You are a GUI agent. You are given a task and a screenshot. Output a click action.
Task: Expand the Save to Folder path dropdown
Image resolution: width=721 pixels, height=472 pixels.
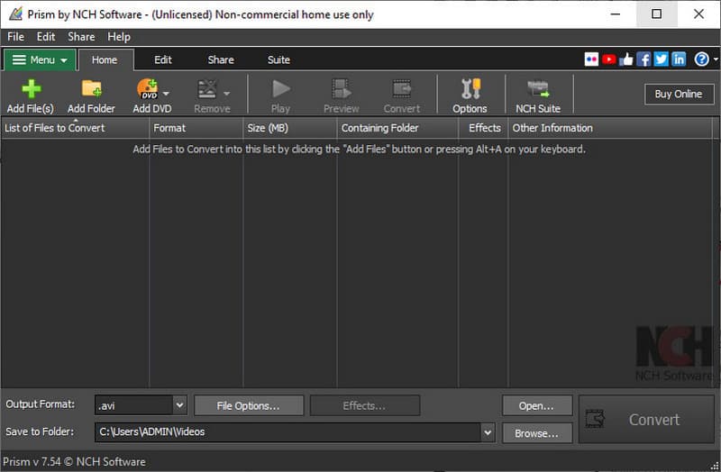click(x=488, y=432)
